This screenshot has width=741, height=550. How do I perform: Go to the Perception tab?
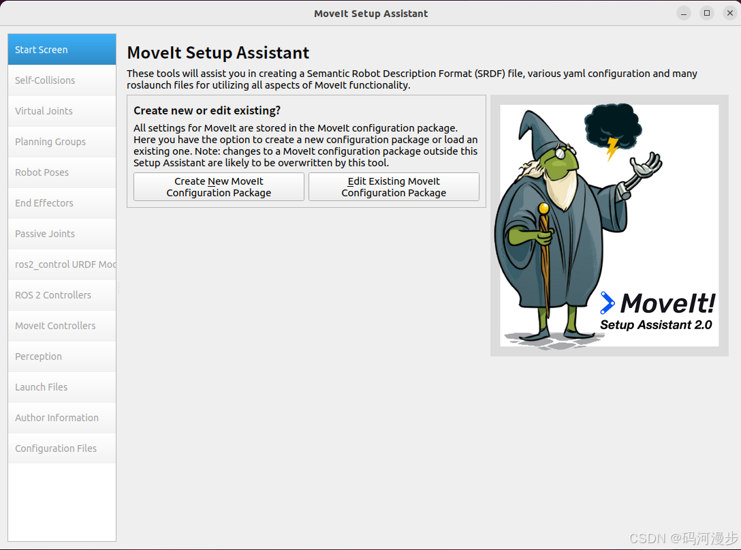click(62, 356)
